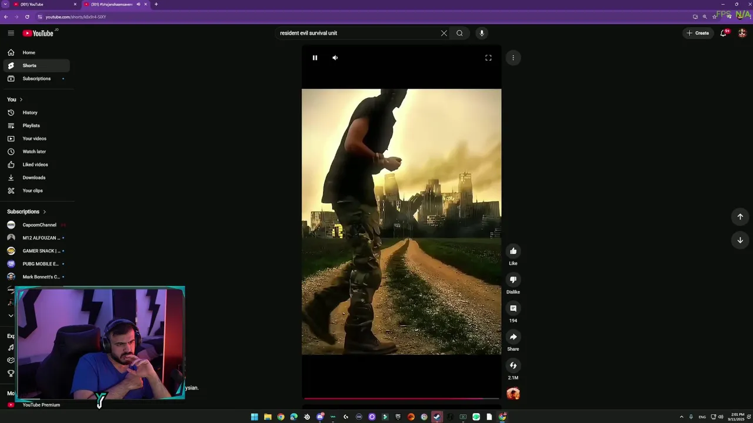Expand the You section

(15, 99)
